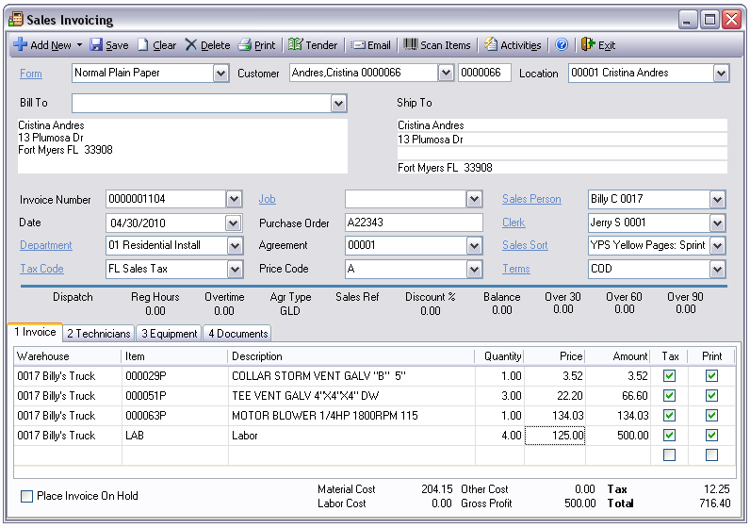The image size is (750, 528).
Task: Open Tender payment toolbar icon
Action: (x=295, y=44)
